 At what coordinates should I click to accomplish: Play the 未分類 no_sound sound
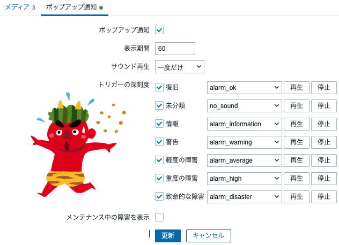pyautogui.click(x=297, y=106)
